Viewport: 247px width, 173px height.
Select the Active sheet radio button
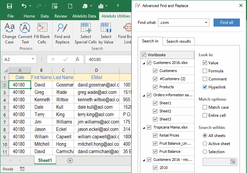[x=205, y=144]
